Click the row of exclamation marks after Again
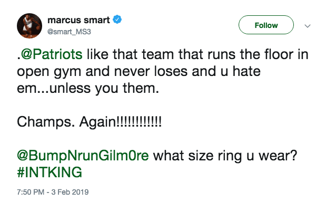The image size is (326, 201). pyautogui.click(x=139, y=121)
